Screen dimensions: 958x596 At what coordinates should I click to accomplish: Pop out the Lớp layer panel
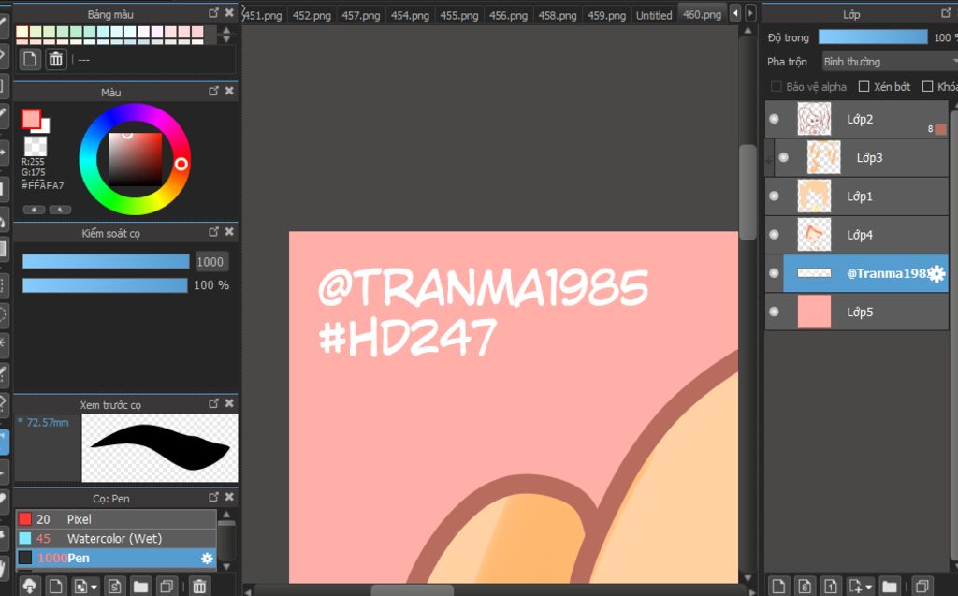pos(946,13)
